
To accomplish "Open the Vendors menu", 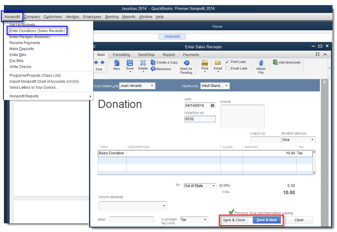I will tap(72, 17).
